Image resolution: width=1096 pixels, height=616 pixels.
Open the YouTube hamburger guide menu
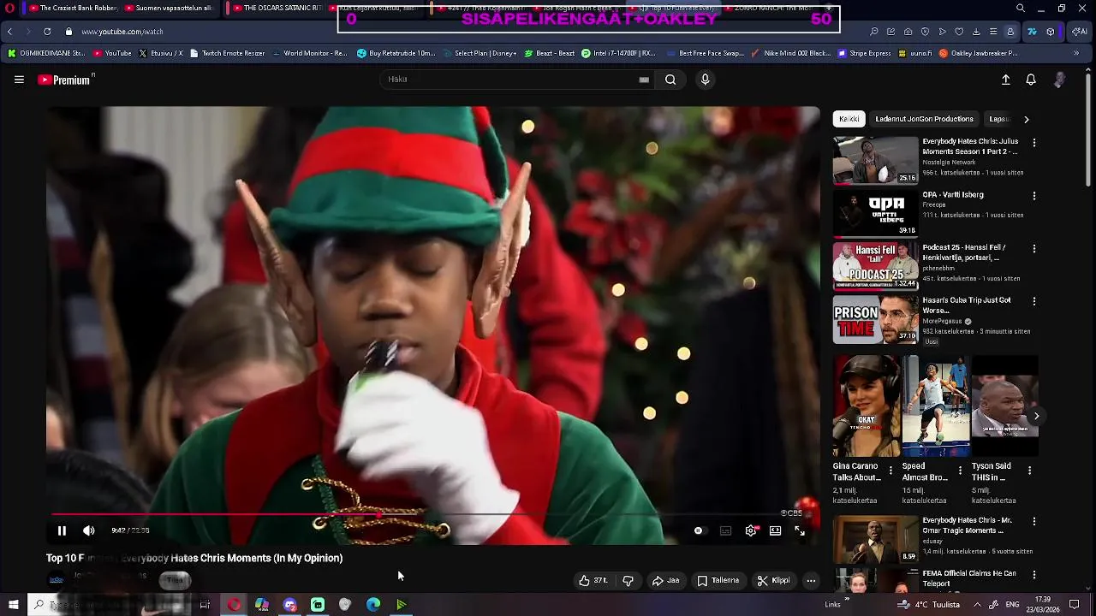19,80
